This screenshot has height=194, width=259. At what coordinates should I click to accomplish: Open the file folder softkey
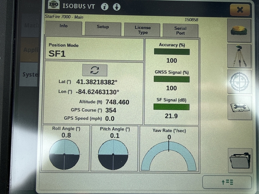point(240,160)
